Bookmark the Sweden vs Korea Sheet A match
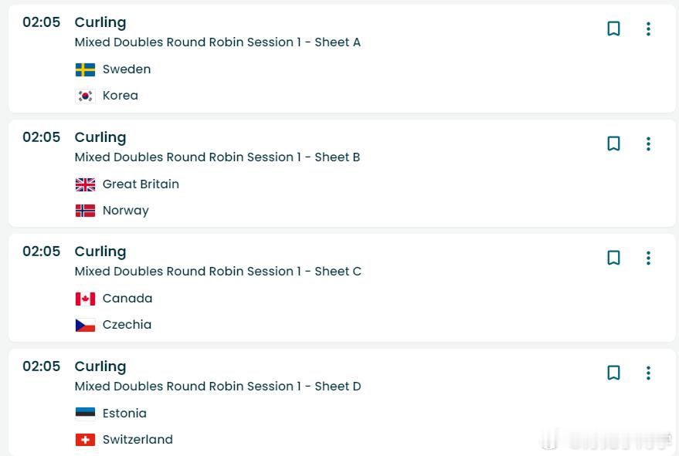 coord(613,29)
